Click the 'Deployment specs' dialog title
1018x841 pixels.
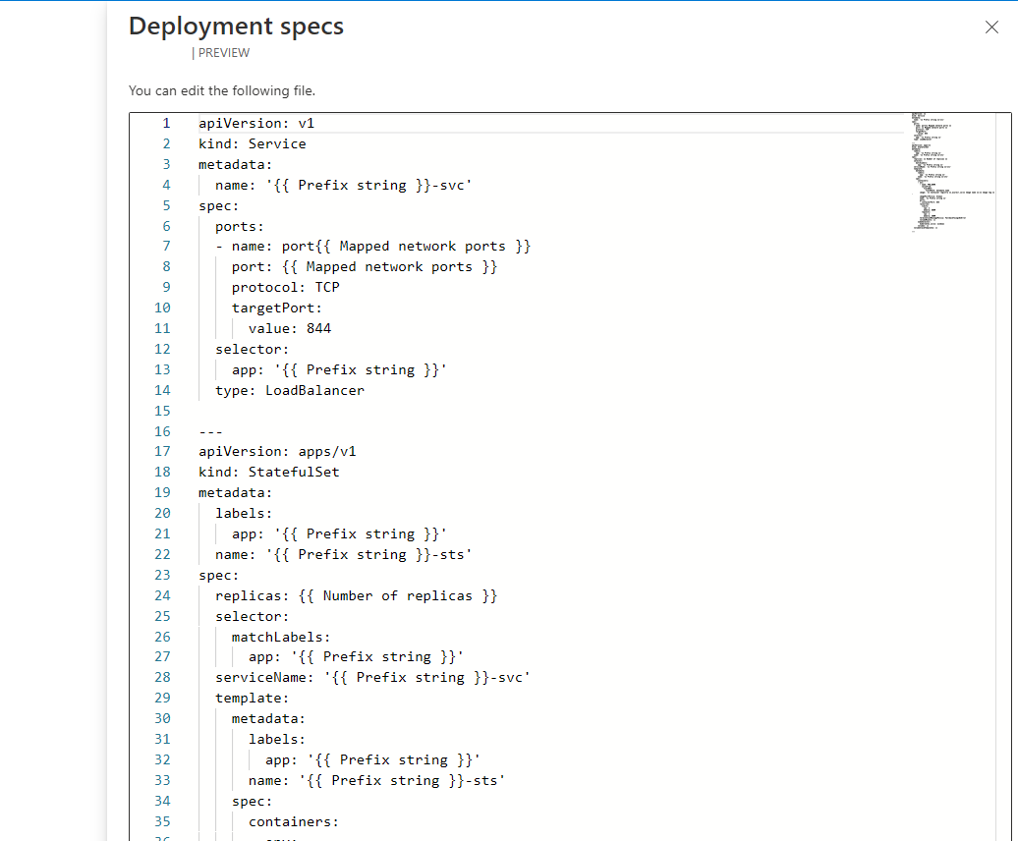(236, 27)
